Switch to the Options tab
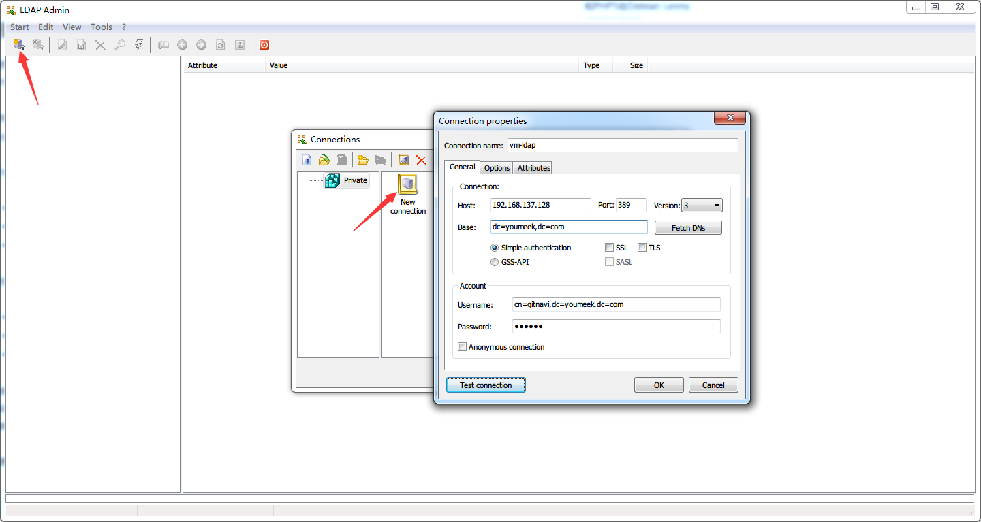981x522 pixels. coord(496,167)
